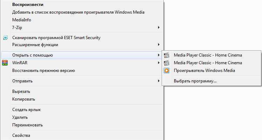The width and height of the screenshot is (262, 140).
Task: Click the WinRAR books icon
Action: 5,63
